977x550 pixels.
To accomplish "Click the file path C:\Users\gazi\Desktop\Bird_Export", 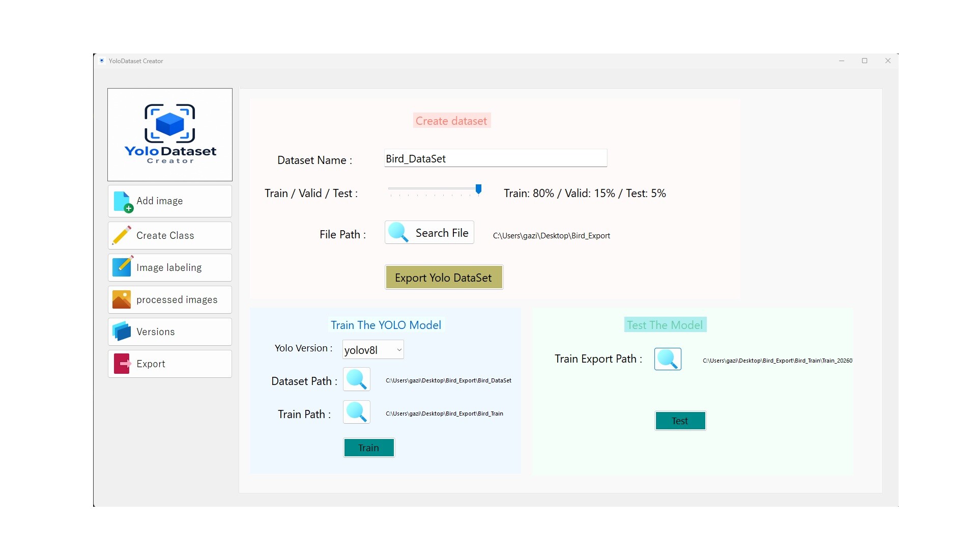I will (x=552, y=236).
